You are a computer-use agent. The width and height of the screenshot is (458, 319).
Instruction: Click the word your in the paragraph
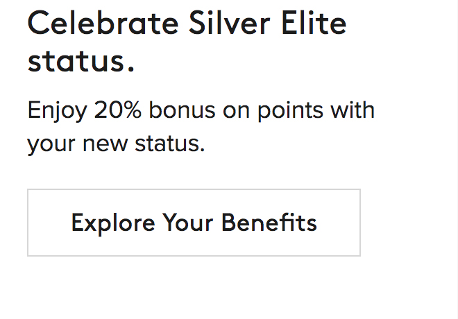pos(51,145)
